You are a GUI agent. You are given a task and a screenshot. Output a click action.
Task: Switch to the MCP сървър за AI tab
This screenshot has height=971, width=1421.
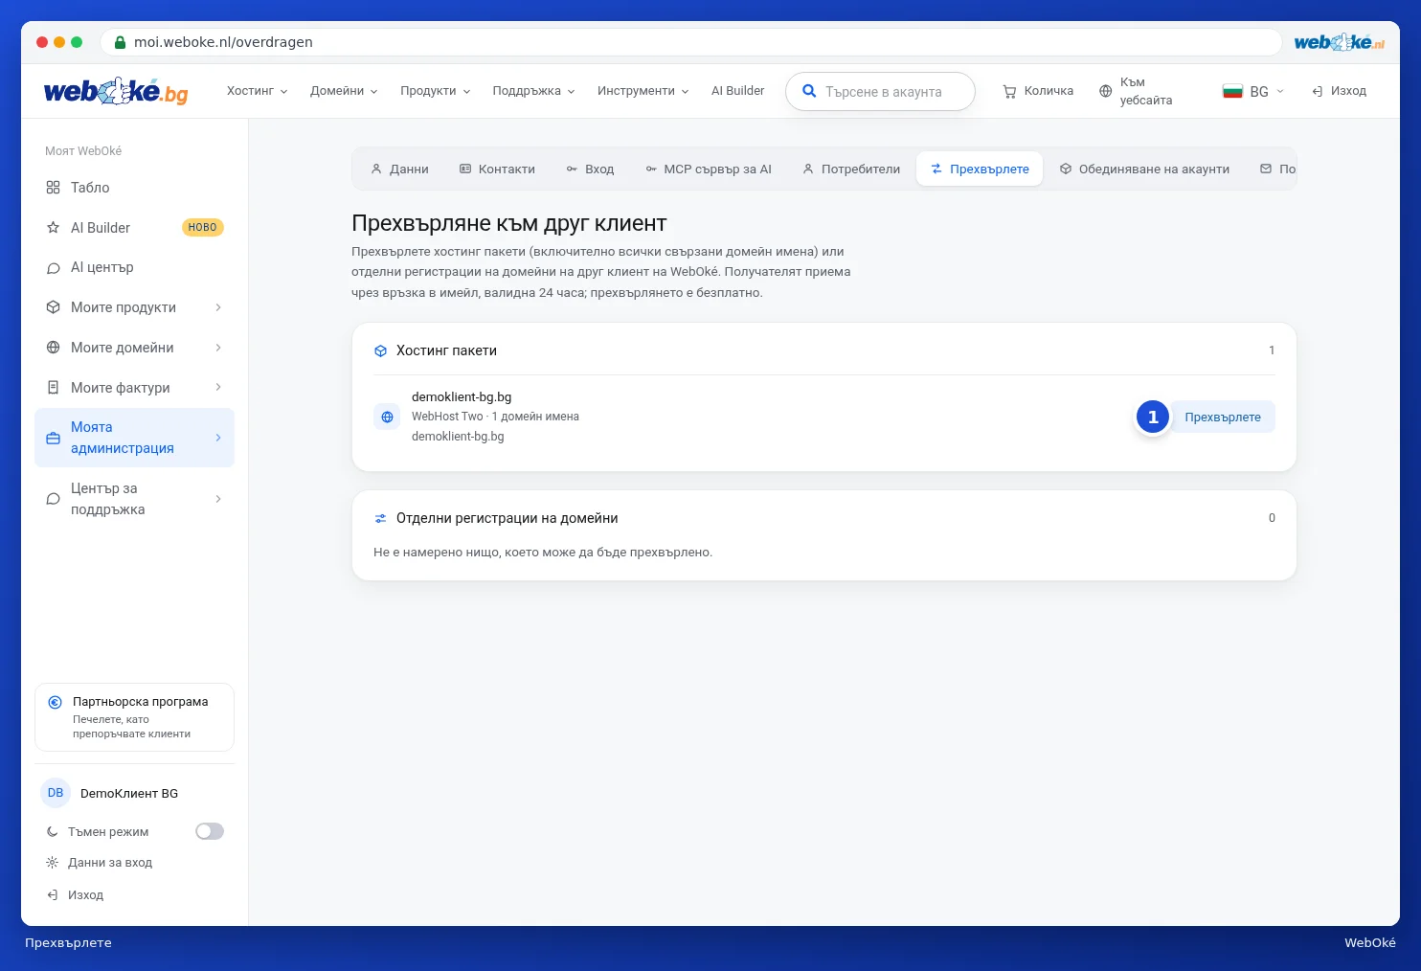(708, 169)
